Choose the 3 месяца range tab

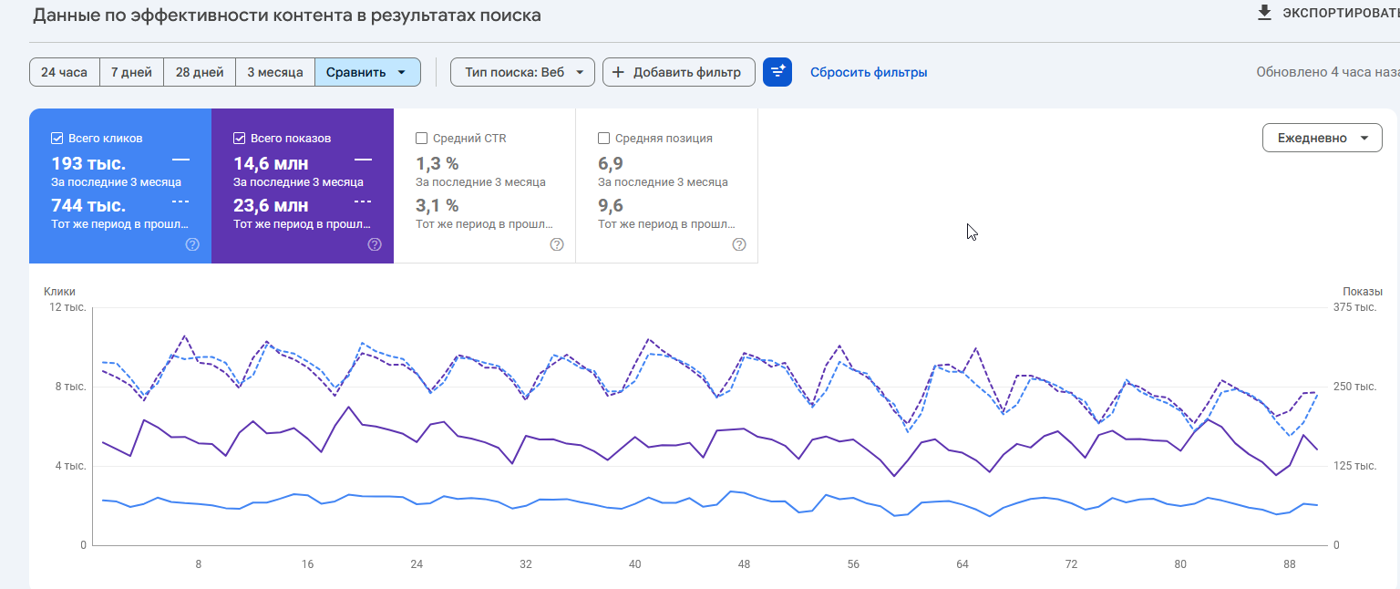pyautogui.click(x=275, y=72)
